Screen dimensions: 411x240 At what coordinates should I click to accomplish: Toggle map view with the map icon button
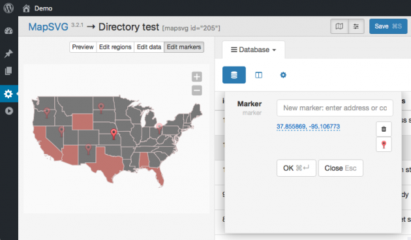[x=339, y=26]
